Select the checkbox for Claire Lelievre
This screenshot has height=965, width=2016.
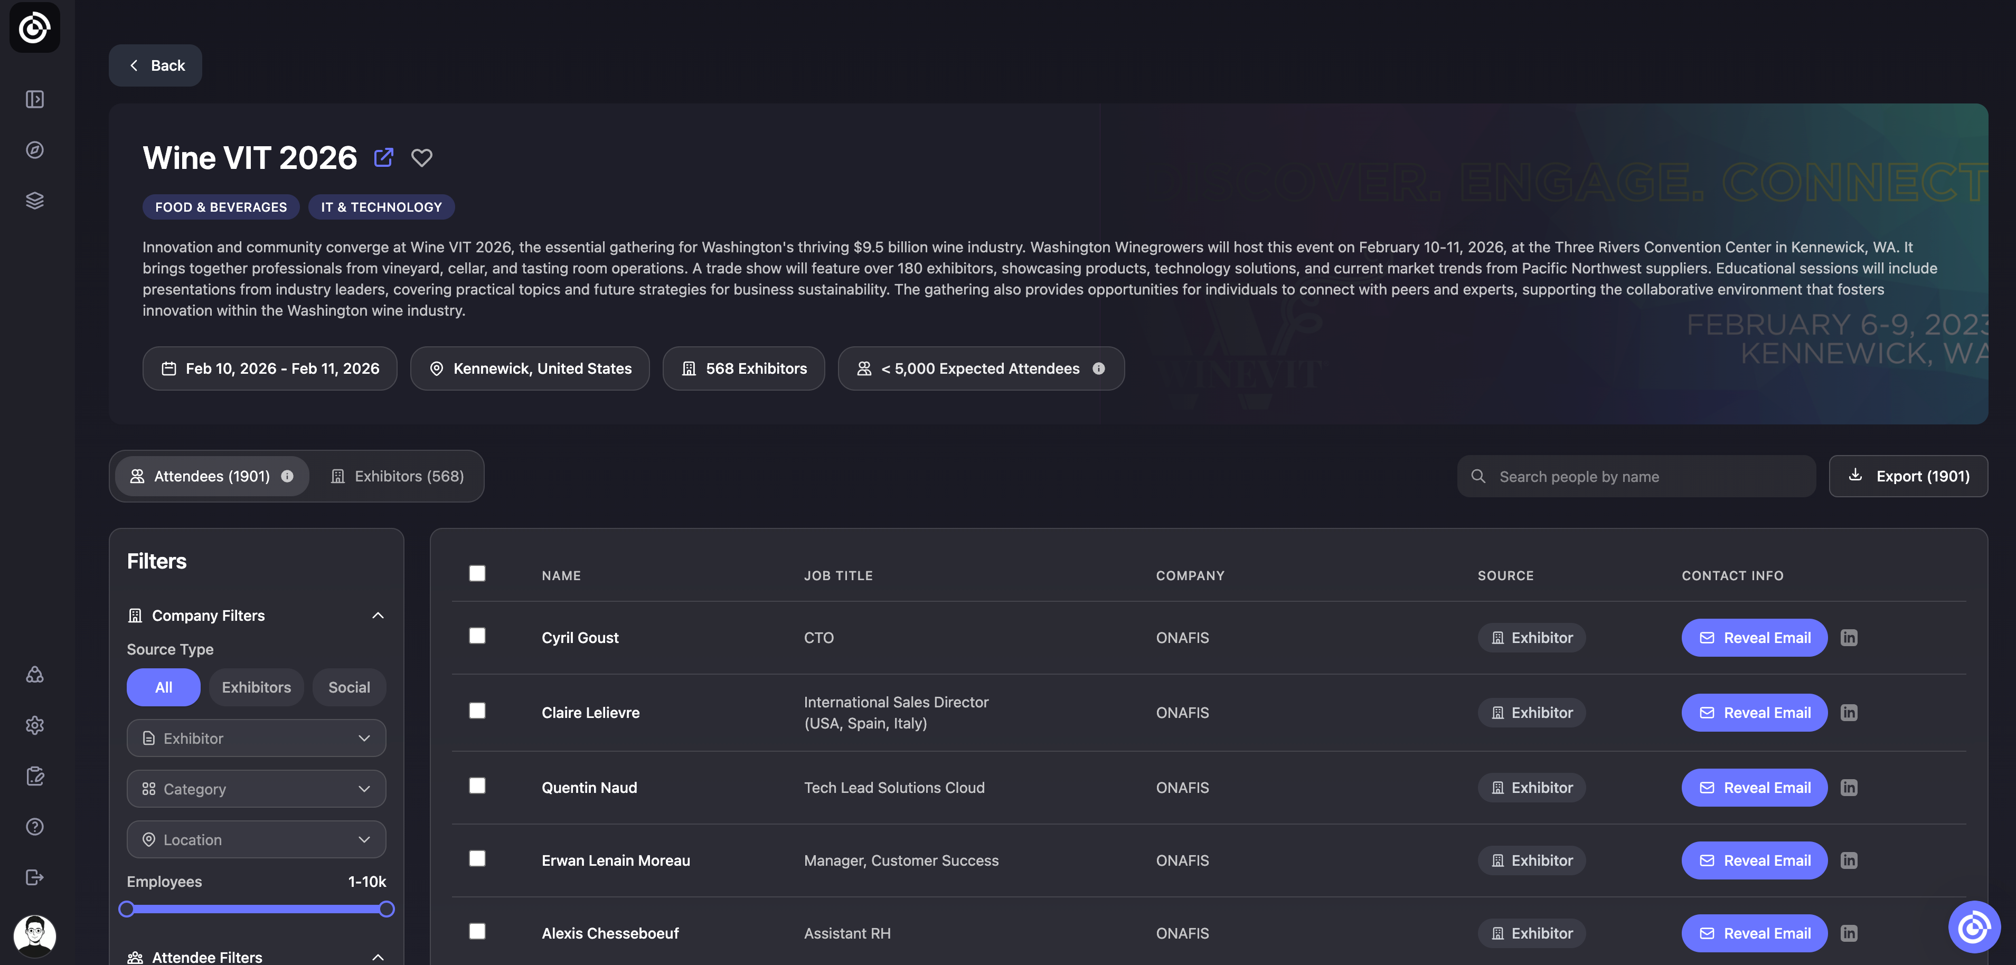pyautogui.click(x=477, y=711)
